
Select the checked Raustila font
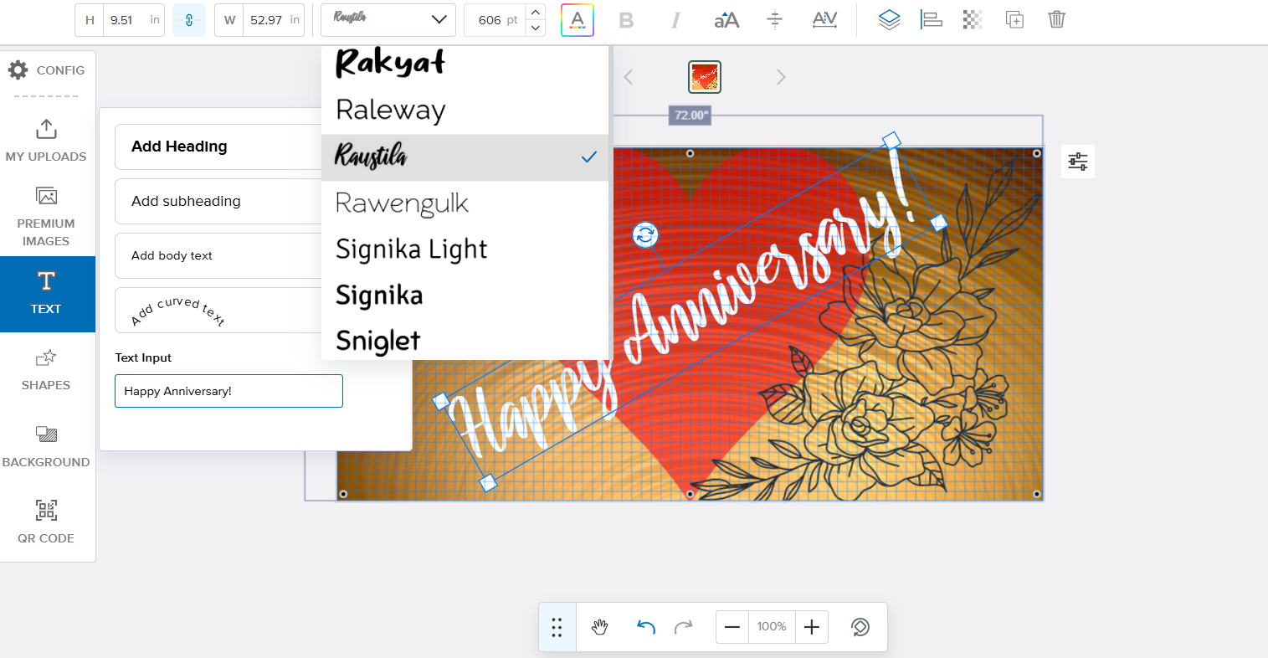(x=465, y=157)
